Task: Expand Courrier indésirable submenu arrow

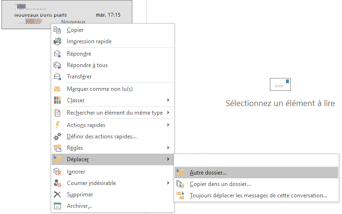Action: [x=168, y=183]
